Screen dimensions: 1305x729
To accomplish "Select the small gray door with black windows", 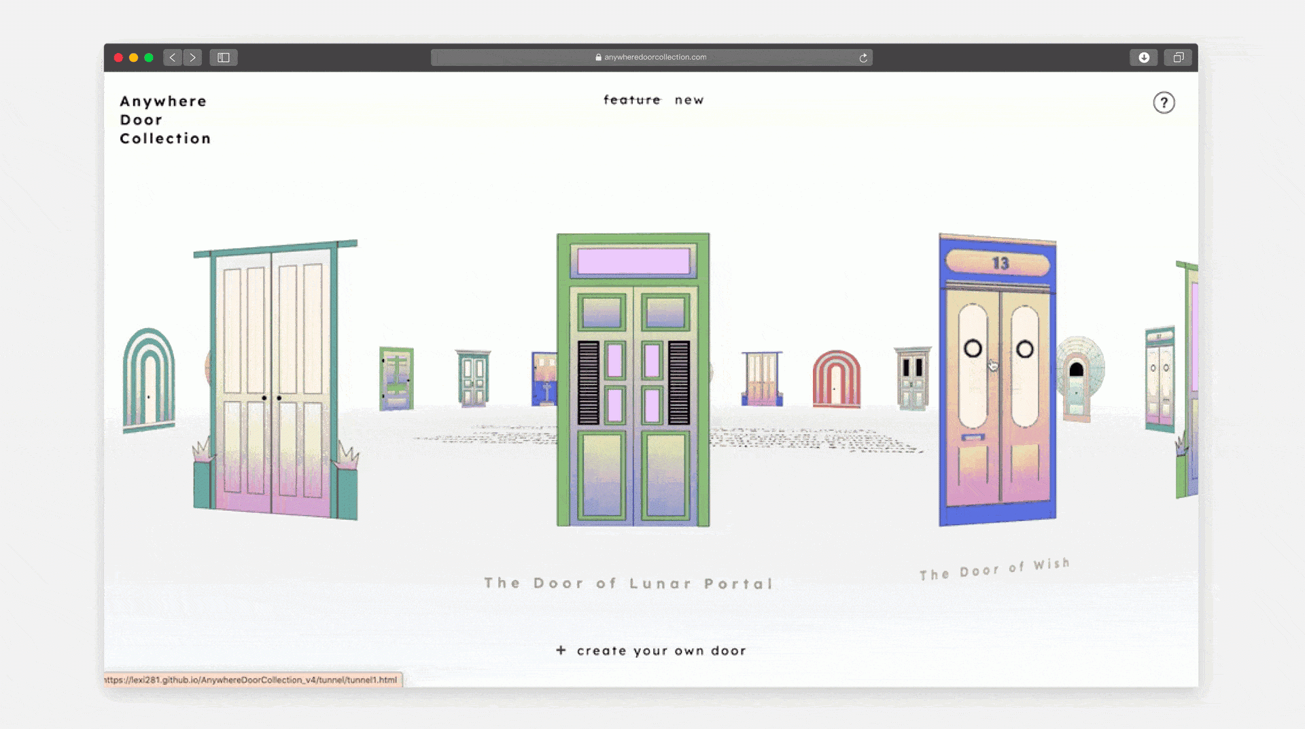I will [912, 378].
